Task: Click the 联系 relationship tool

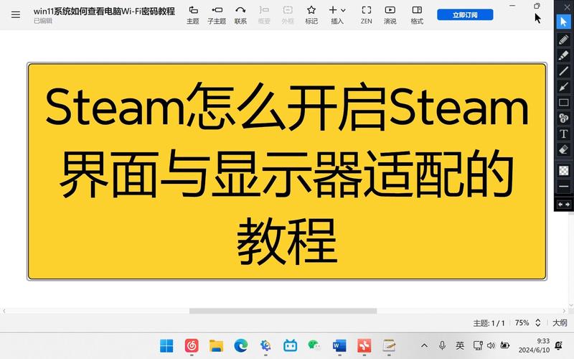Action: 240,15
